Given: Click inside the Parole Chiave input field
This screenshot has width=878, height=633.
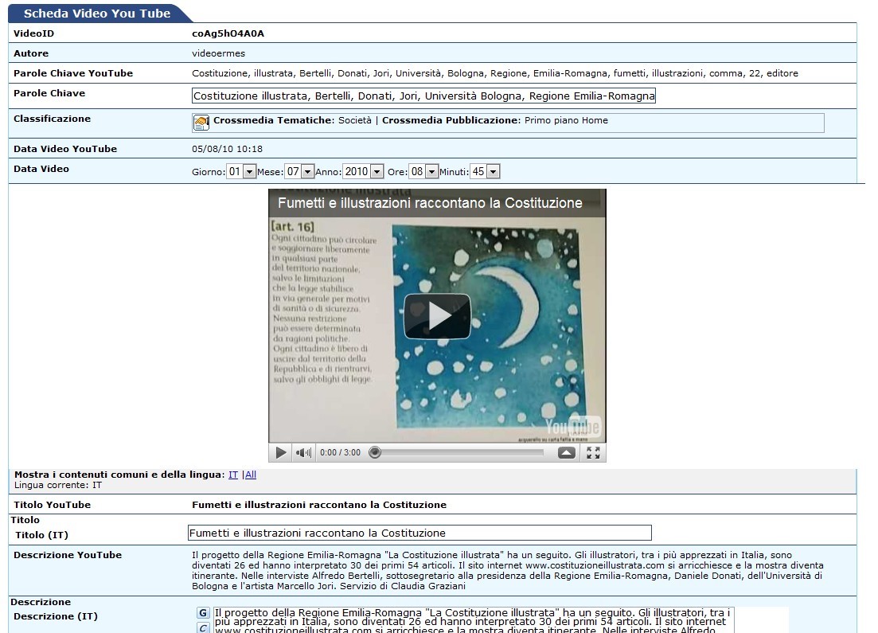Looking at the screenshot, I should (x=423, y=96).
